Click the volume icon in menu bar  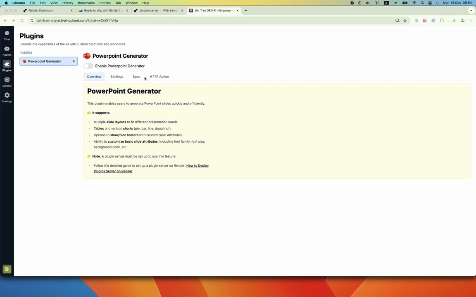point(368,3)
